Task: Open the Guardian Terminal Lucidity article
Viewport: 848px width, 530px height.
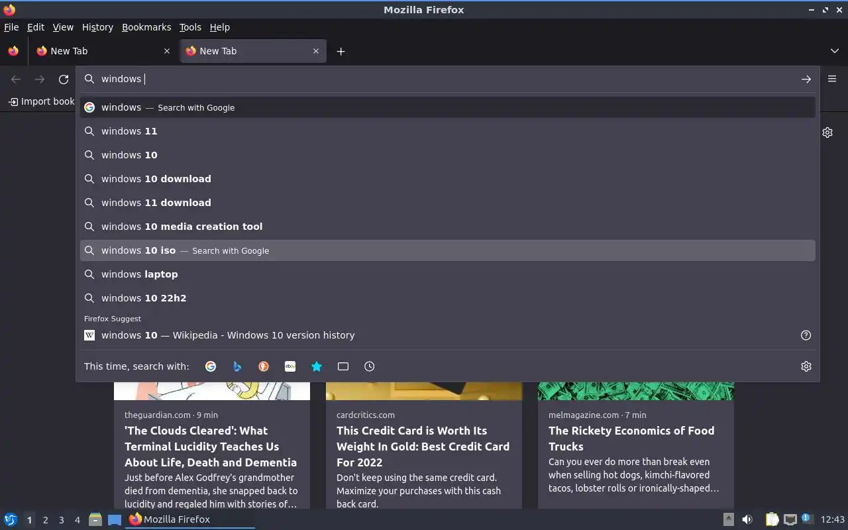Action: [x=211, y=447]
